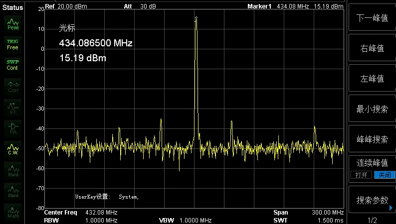Click the 光标 cursor label

click(x=67, y=28)
